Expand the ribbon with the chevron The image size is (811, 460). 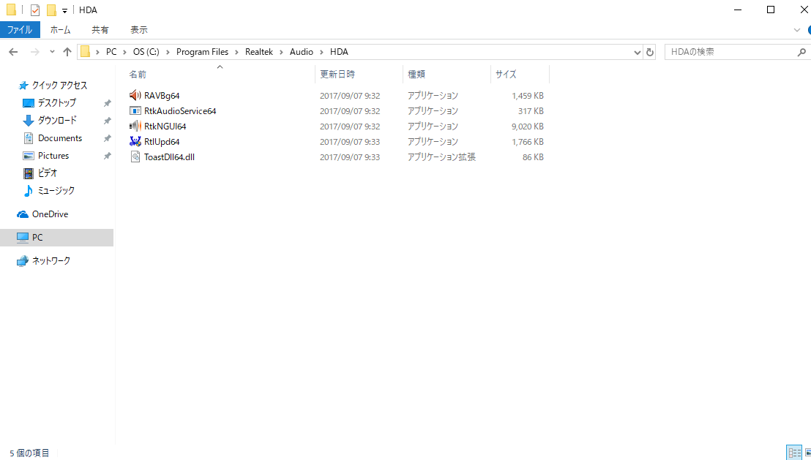tap(797, 30)
